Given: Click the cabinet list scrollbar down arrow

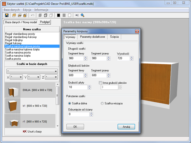Looking at the screenshot, I should pos(58,126).
